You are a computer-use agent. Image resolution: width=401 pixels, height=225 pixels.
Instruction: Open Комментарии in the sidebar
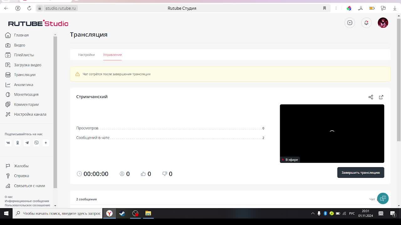[26, 104]
